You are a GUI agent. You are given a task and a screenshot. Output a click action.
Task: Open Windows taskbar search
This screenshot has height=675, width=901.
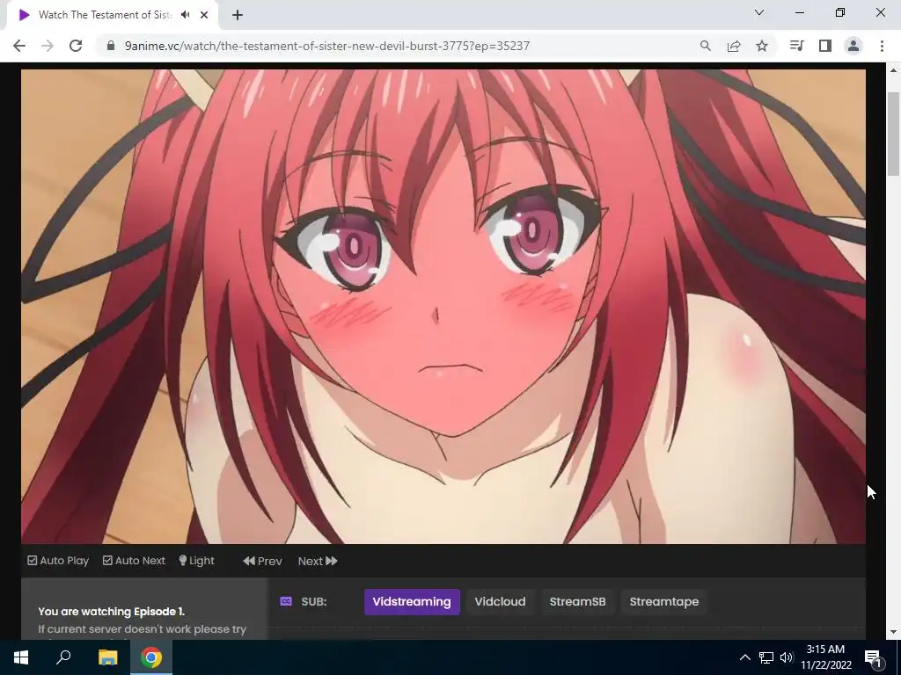click(63, 657)
